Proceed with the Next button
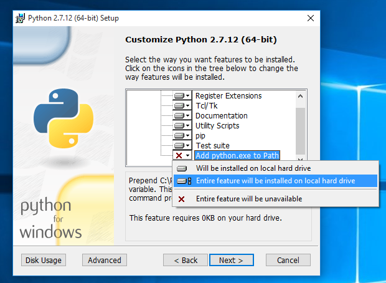Screen dimensions: 386x283 [x=232, y=260]
